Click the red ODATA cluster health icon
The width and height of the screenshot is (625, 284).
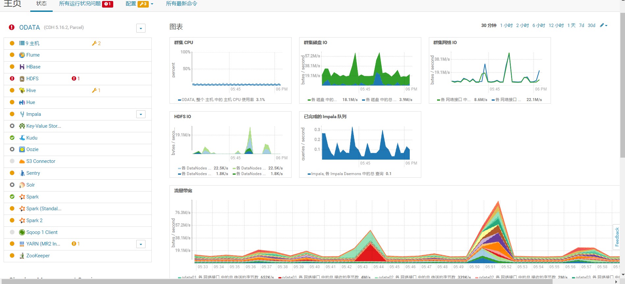[x=12, y=27]
